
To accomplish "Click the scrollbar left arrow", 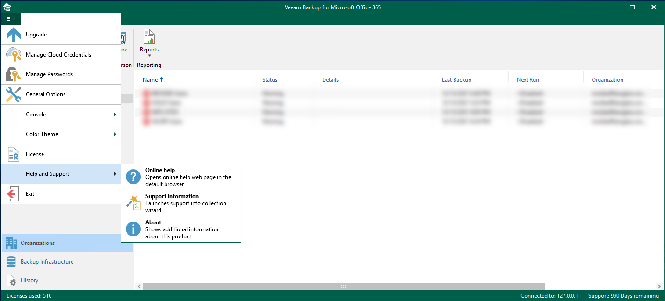I will tap(138, 286).
